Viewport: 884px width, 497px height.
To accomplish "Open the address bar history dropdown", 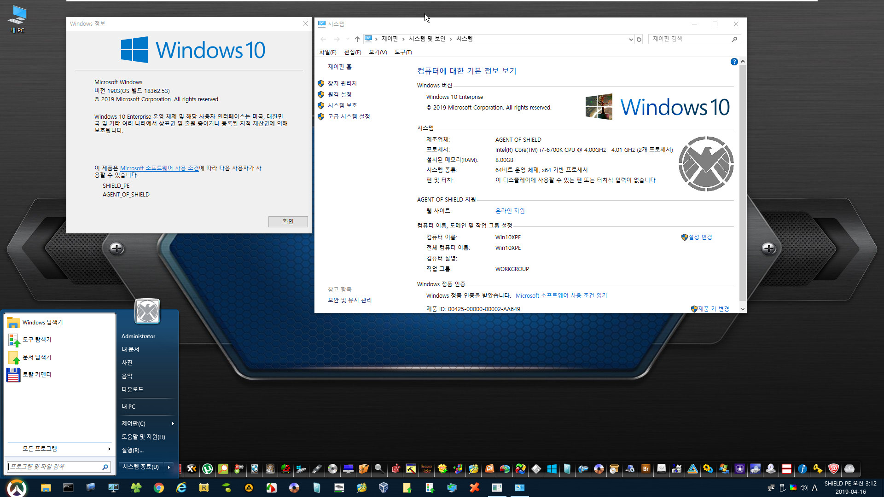I will (x=631, y=39).
